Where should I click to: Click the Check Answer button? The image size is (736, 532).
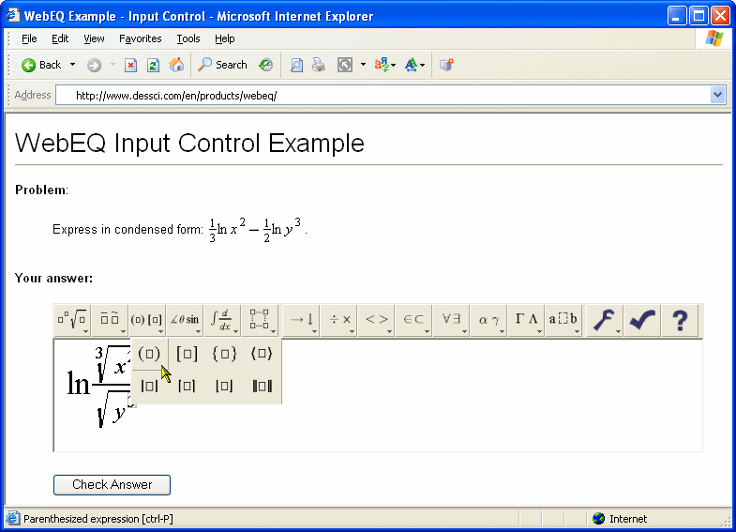pos(112,485)
